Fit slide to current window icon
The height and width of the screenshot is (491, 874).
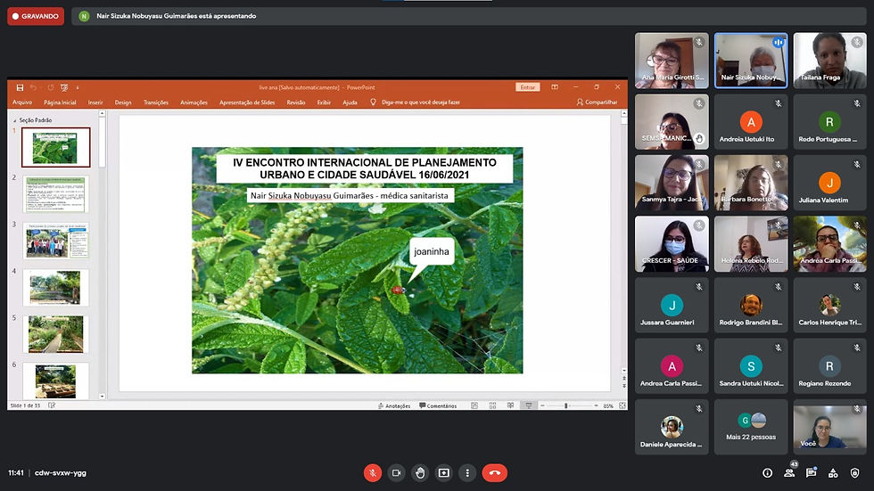[623, 405]
